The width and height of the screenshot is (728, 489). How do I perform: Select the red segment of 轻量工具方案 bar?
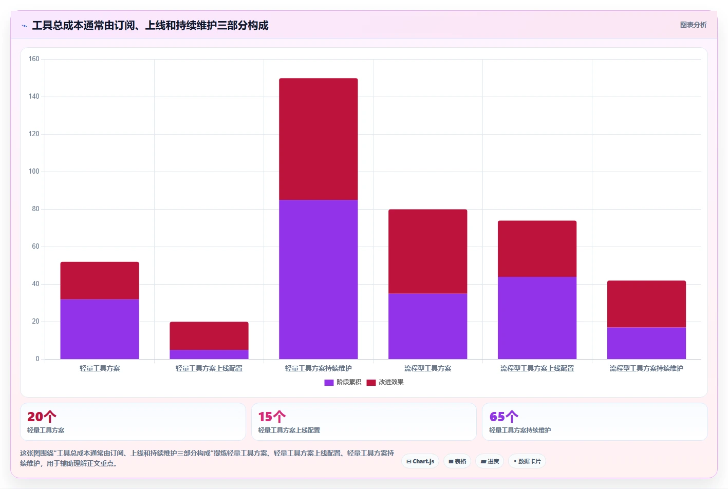100,280
